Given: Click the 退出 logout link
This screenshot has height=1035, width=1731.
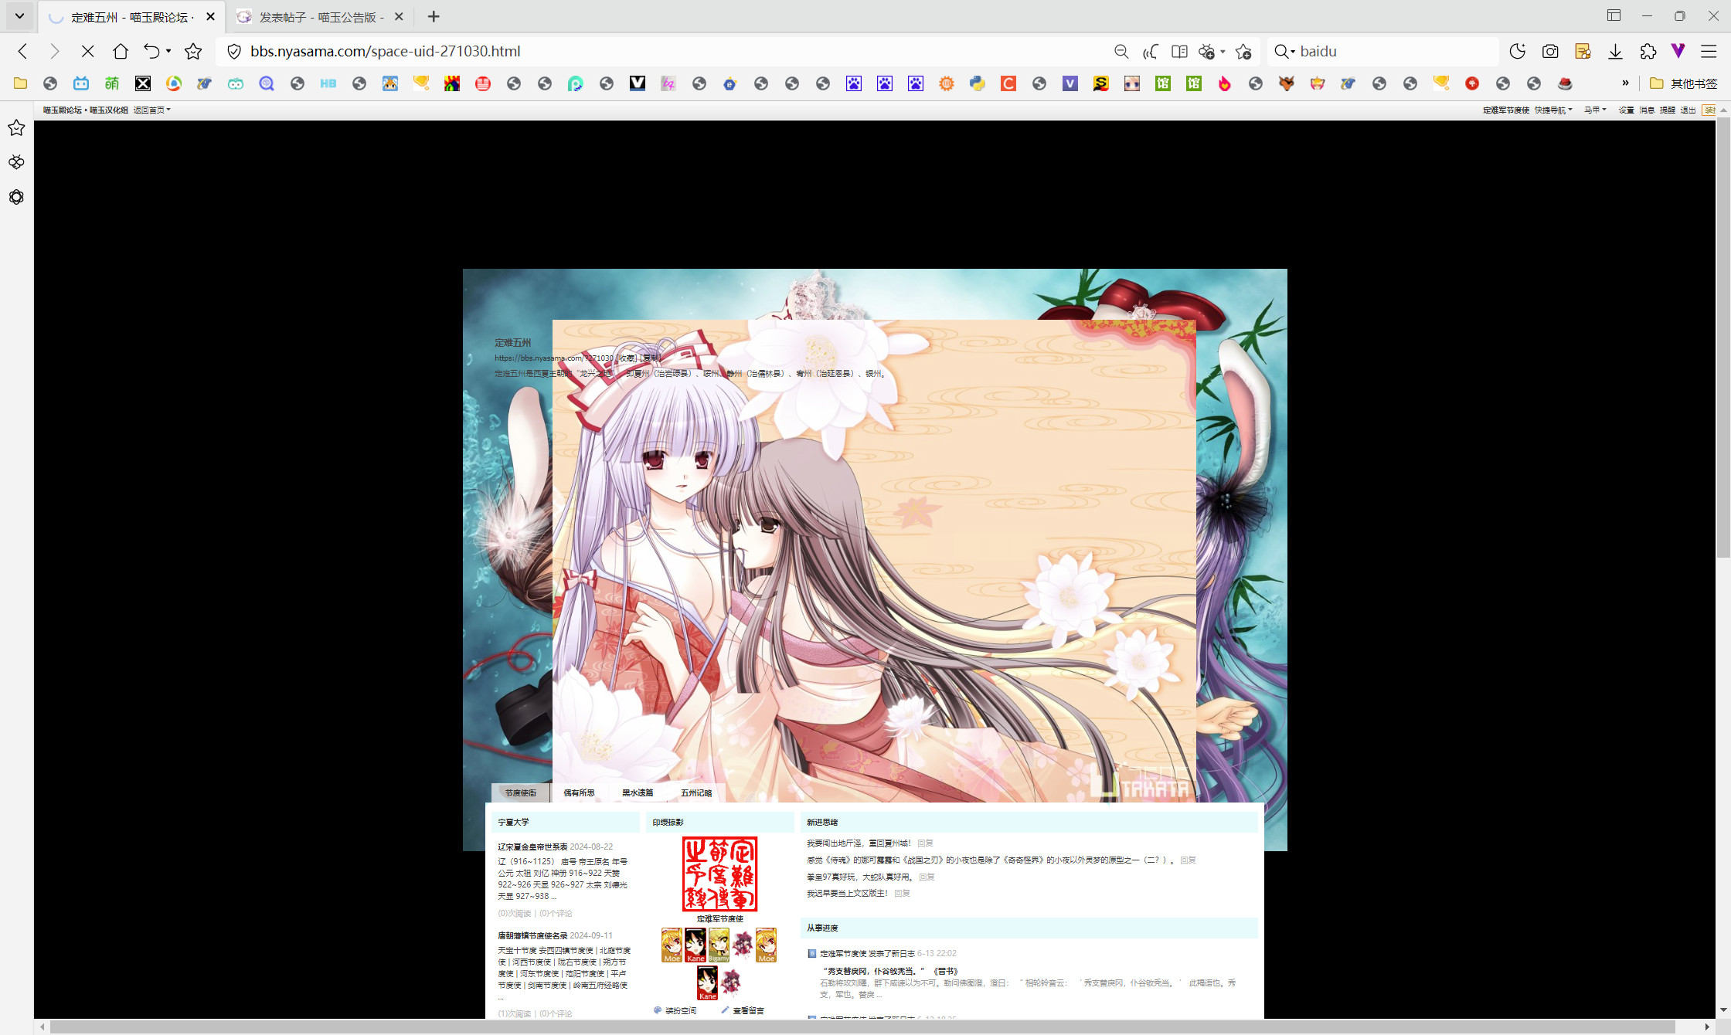Looking at the screenshot, I should point(1688,110).
